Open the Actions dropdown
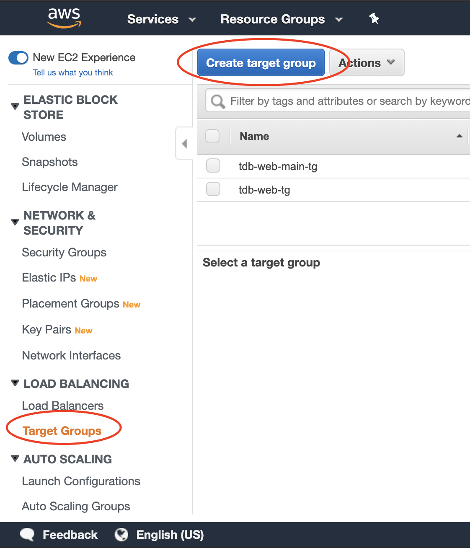This screenshot has width=470, height=548. (367, 63)
